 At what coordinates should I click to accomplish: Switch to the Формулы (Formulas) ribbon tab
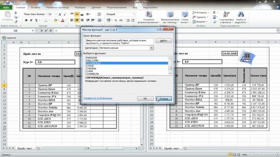tap(80, 7)
